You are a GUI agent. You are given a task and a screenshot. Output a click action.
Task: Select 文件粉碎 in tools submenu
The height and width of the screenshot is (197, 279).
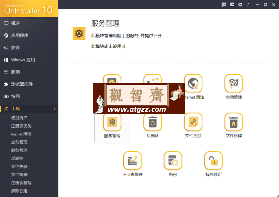tap(19, 175)
